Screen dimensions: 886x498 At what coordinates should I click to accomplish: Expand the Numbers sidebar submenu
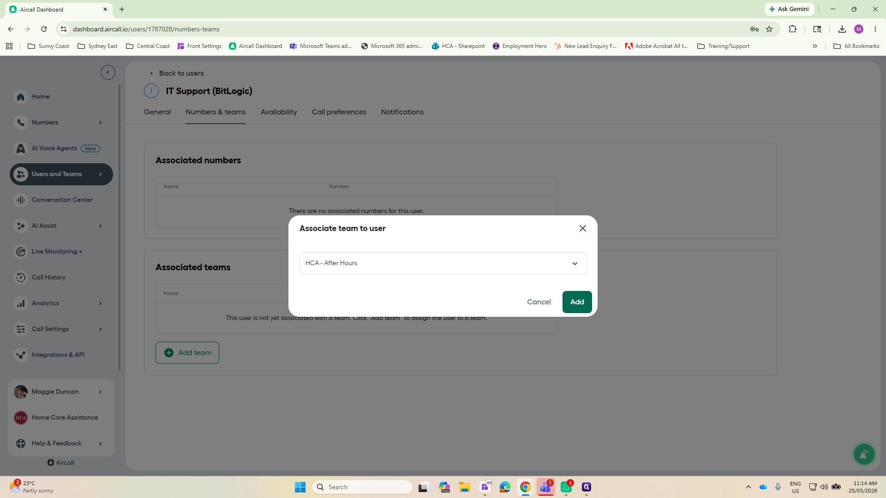click(x=100, y=123)
